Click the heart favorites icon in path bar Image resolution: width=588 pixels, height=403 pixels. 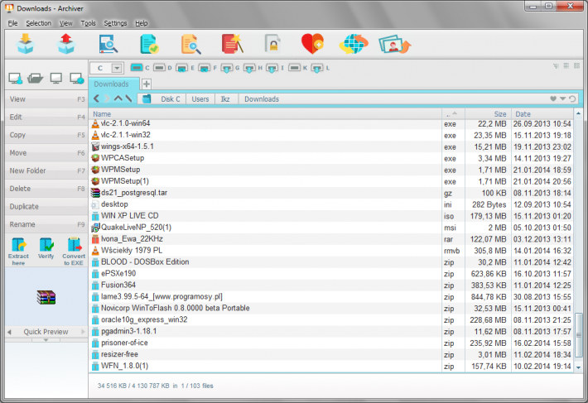click(553, 98)
